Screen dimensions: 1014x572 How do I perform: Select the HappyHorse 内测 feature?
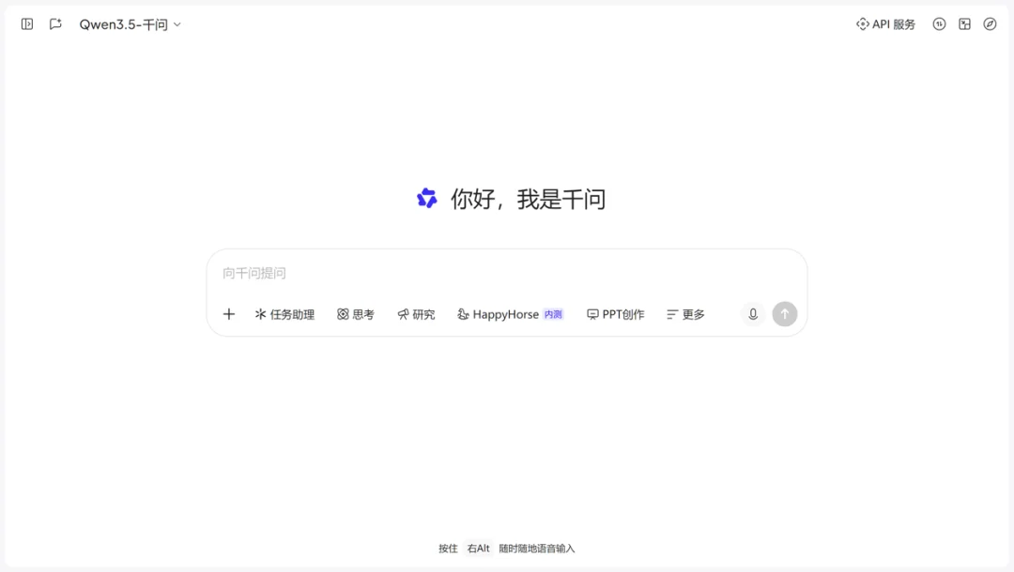[510, 314]
